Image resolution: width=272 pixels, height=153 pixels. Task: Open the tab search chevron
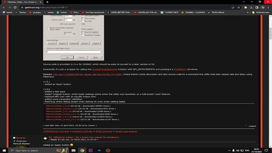(x=244, y=2)
